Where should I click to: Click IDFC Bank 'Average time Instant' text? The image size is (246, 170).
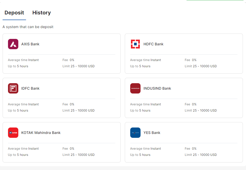pyautogui.click(x=23, y=104)
